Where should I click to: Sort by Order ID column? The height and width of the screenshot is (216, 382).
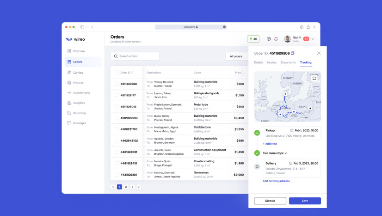pos(126,73)
